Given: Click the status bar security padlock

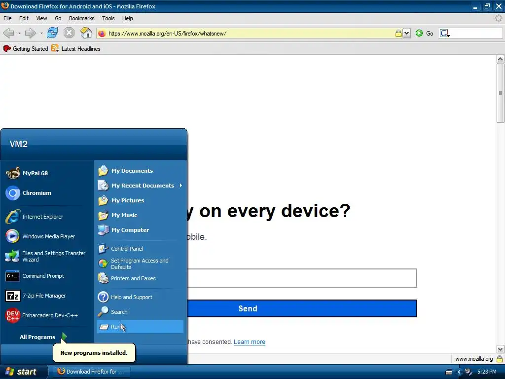Looking at the screenshot, I should click(500, 359).
